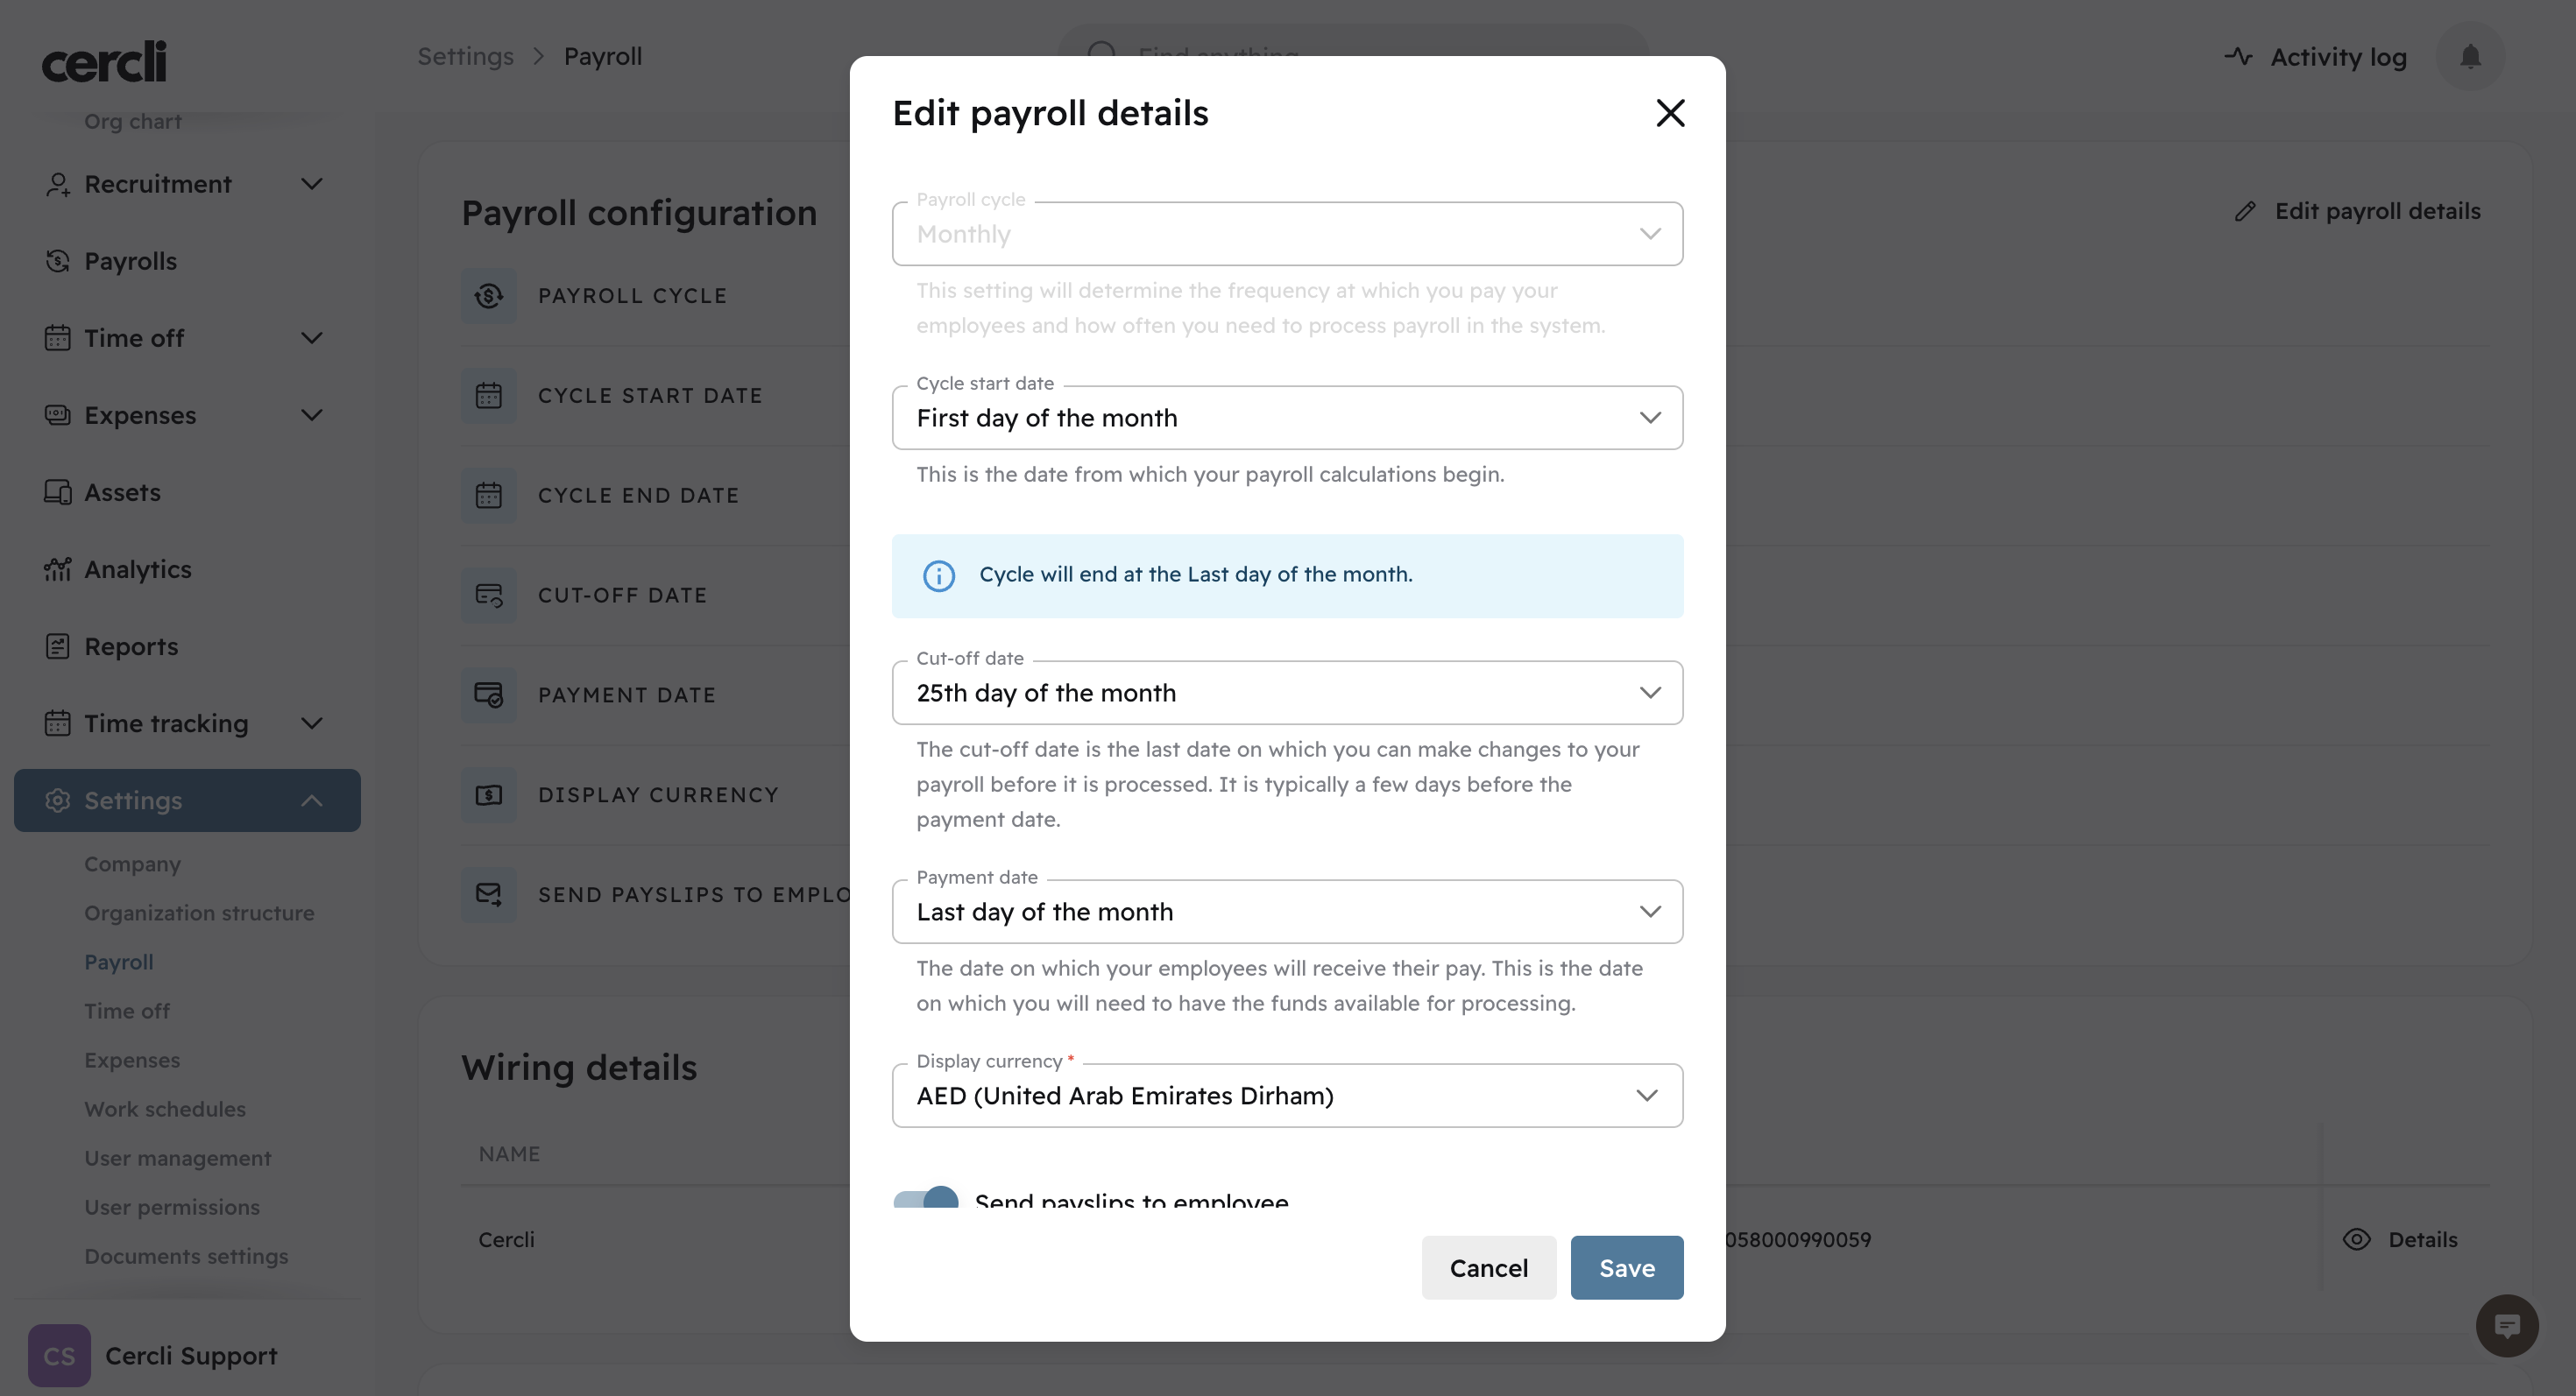Open the Display currency dropdown
This screenshot has height=1396, width=2576.
(x=1287, y=1096)
